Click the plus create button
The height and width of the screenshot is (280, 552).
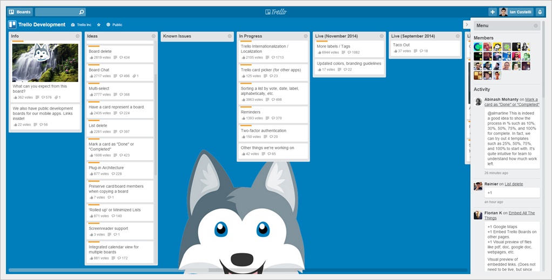pyautogui.click(x=493, y=12)
